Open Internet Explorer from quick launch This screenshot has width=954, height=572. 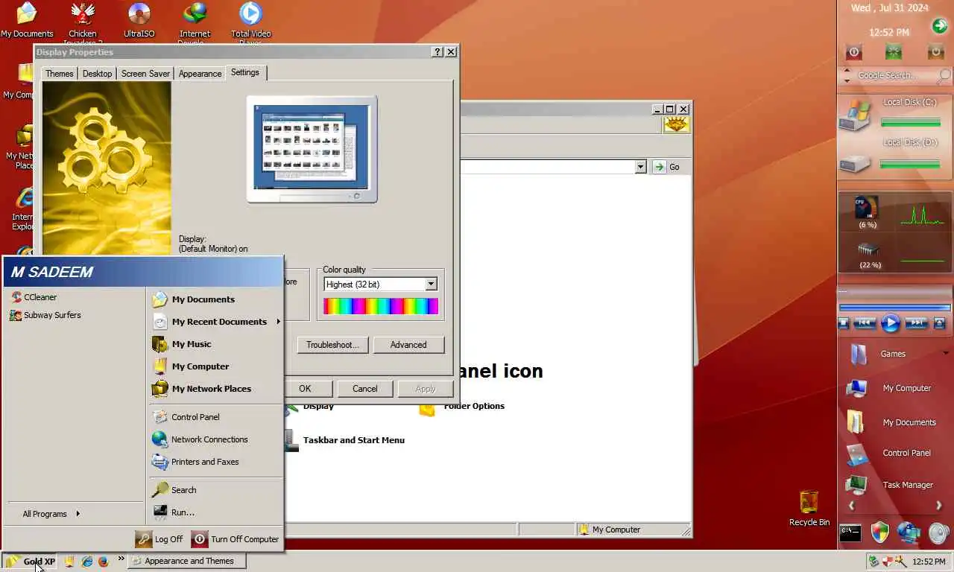[86, 562]
